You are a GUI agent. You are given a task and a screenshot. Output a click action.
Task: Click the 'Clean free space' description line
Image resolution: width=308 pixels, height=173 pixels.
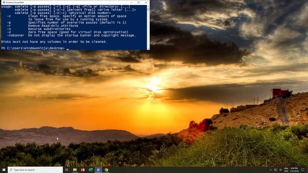point(77,16)
